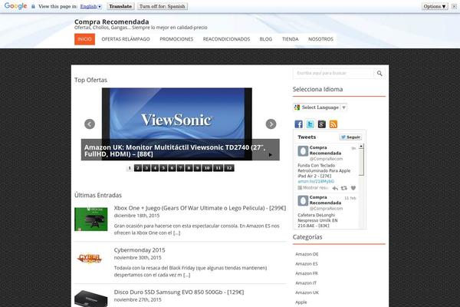
Task: Open the Amazon FR category
Action: pos(307,273)
